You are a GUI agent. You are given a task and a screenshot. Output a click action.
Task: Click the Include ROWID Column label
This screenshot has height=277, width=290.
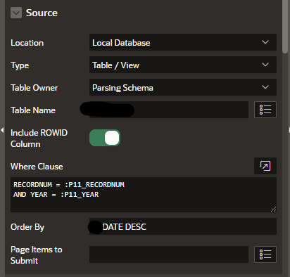click(x=39, y=138)
